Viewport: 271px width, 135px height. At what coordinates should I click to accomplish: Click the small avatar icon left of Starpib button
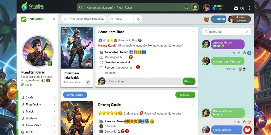click(x=206, y=19)
